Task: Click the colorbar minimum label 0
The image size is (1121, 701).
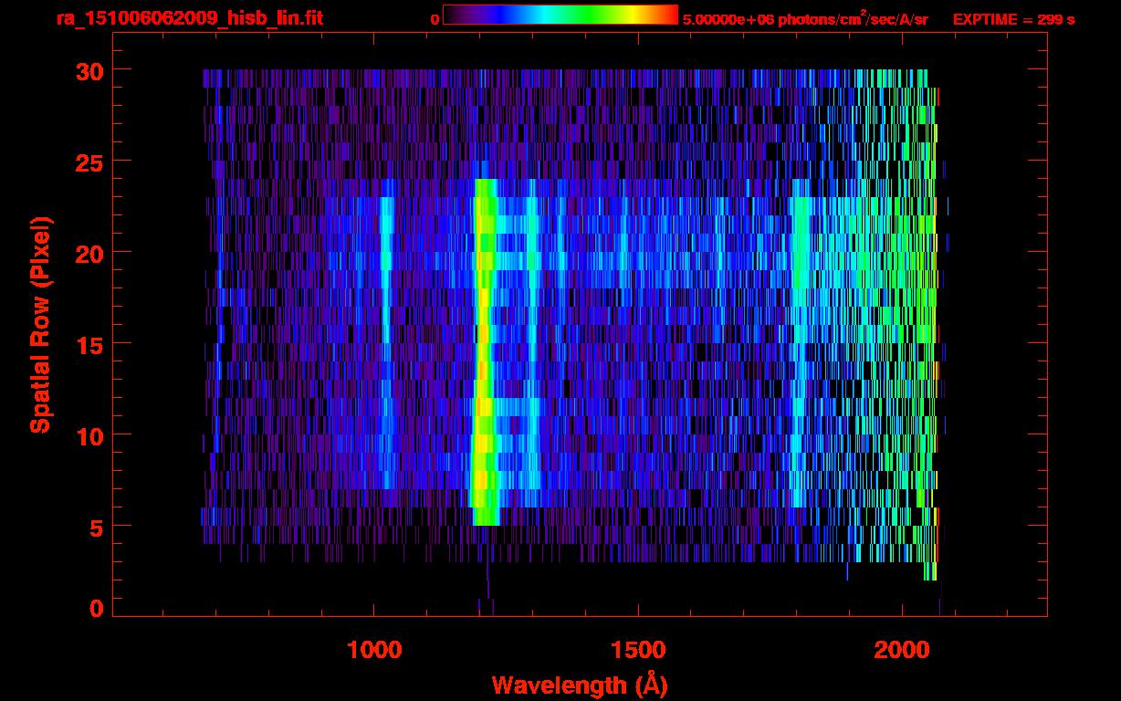Action: pos(435,20)
